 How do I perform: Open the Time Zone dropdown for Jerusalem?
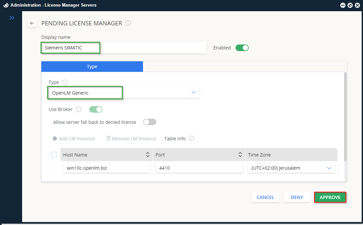(329, 168)
